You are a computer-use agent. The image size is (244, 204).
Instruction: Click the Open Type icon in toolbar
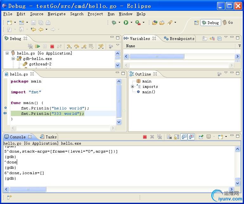point(155,23)
